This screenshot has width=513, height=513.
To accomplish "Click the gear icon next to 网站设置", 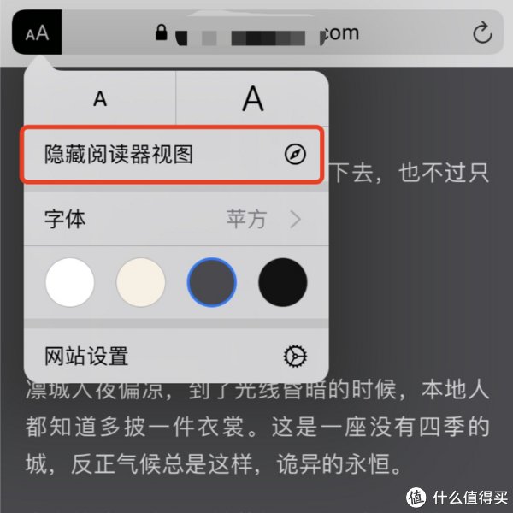I will coord(295,356).
